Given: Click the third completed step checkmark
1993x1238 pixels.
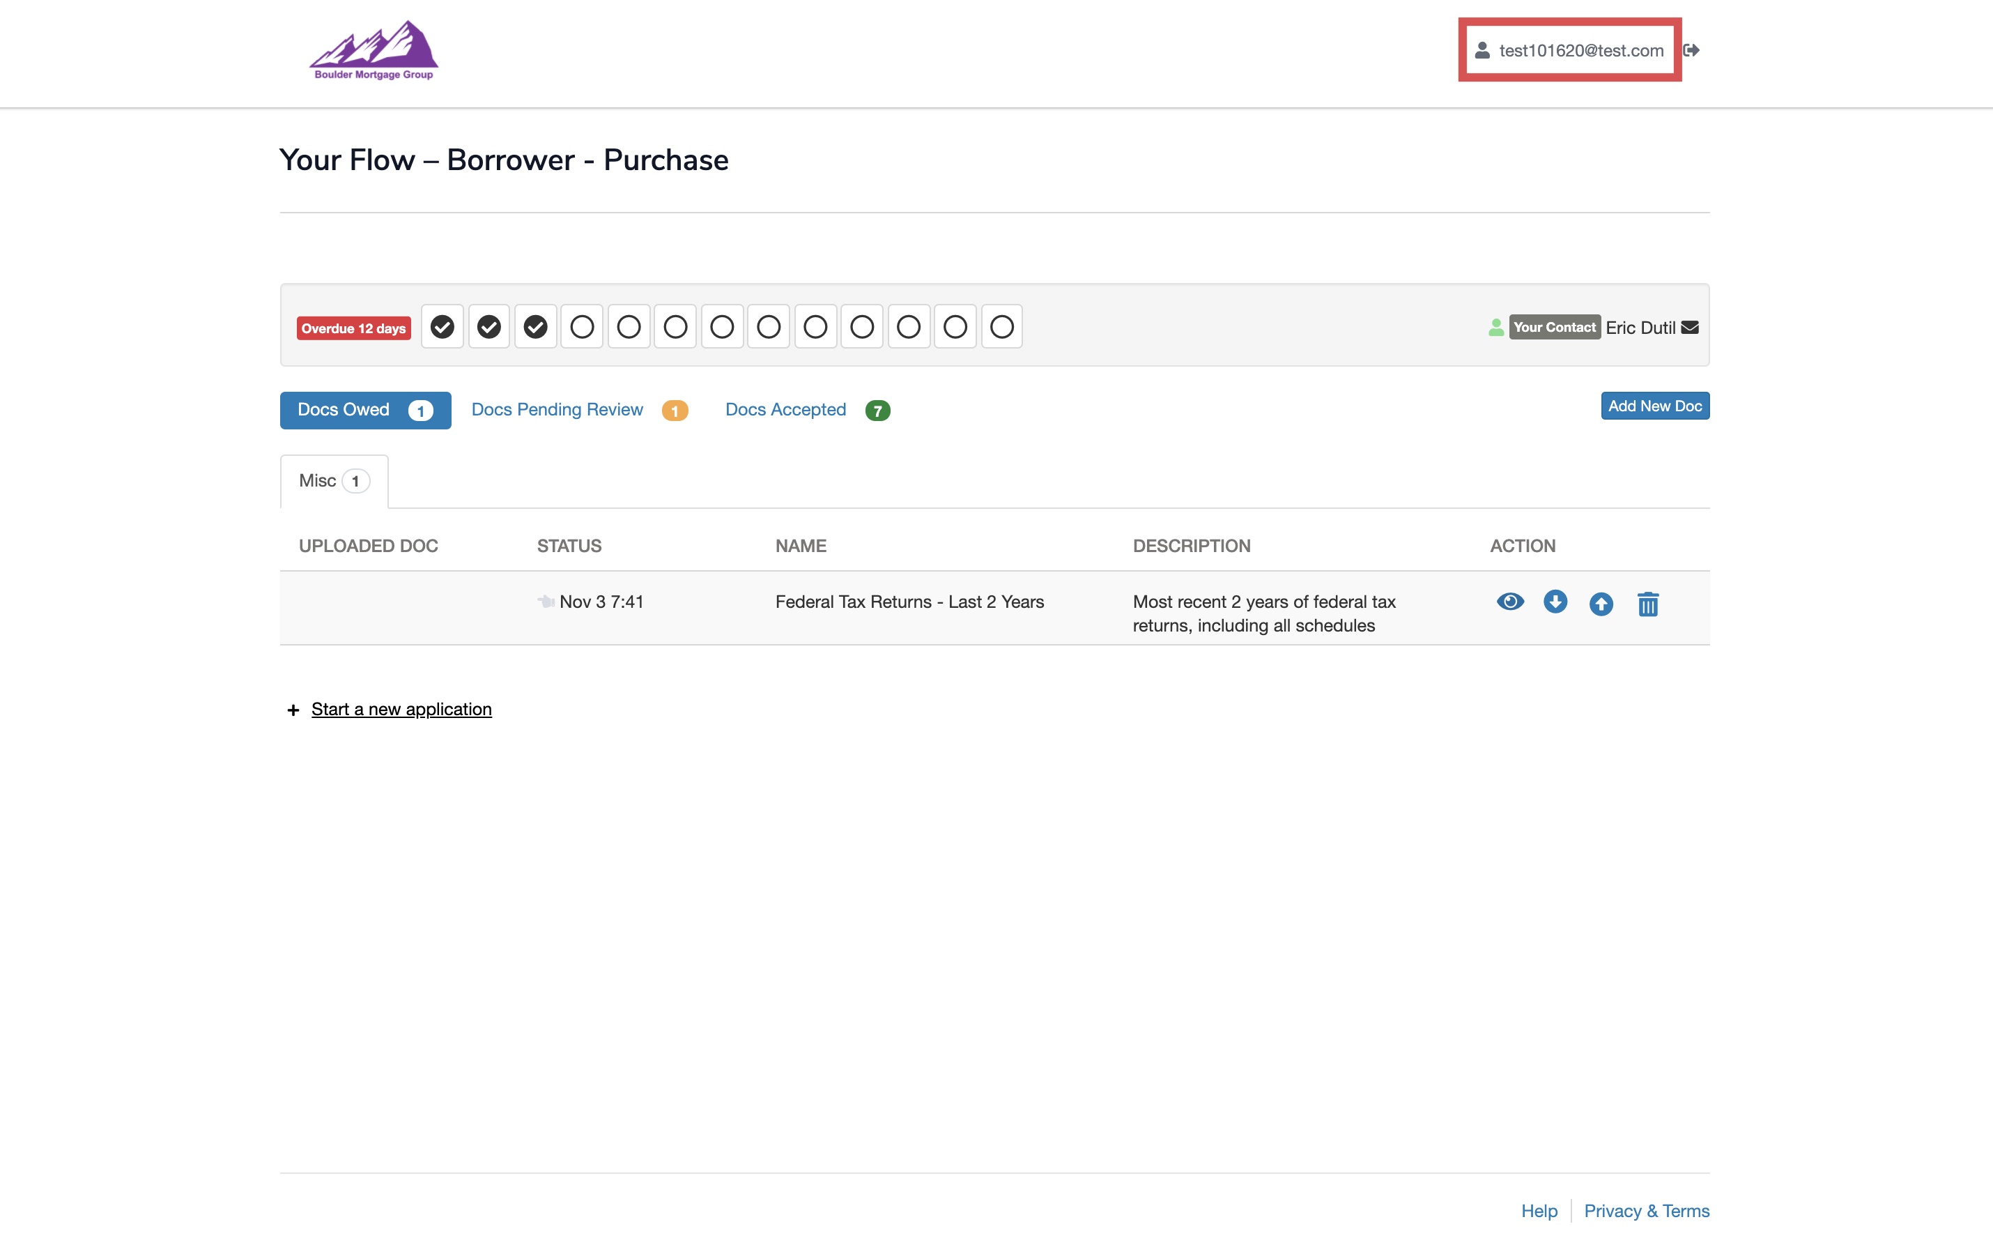Looking at the screenshot, I should click(535, 327).
